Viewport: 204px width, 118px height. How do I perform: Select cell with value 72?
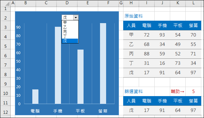(x=147, y=35)
